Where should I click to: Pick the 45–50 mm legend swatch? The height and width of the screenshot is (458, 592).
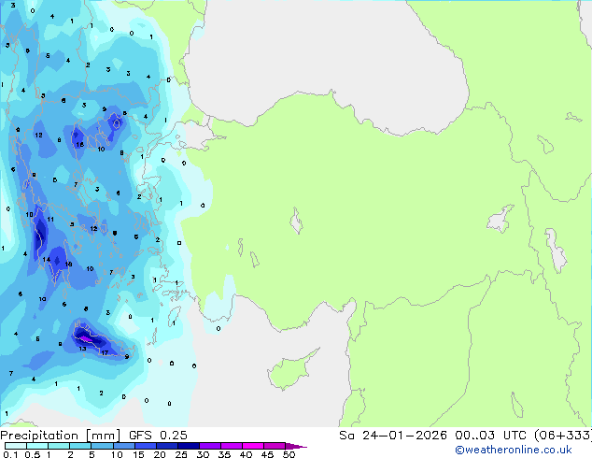pos(275,446)
